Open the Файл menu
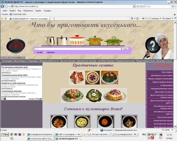 click(x=5, y=11)
